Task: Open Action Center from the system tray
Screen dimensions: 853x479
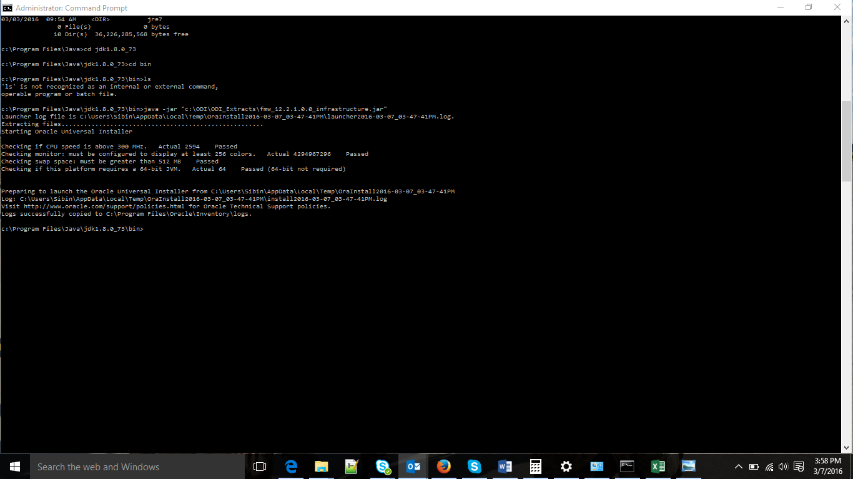Action: pyautogui.click(x=799, y=467)
